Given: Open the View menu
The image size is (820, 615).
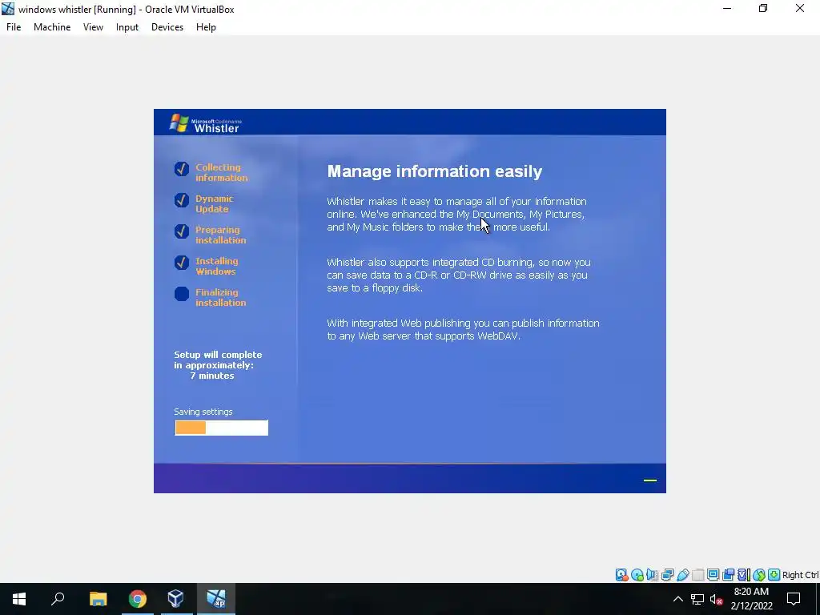Looking at the screenshot, I should 93,27.
